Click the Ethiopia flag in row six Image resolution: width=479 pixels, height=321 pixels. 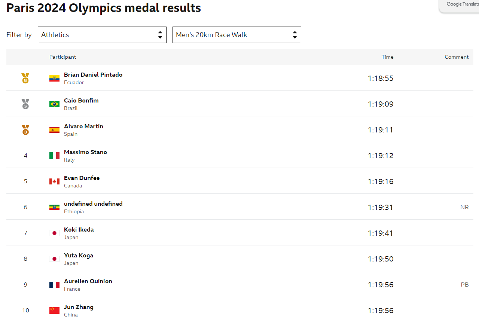54,207
